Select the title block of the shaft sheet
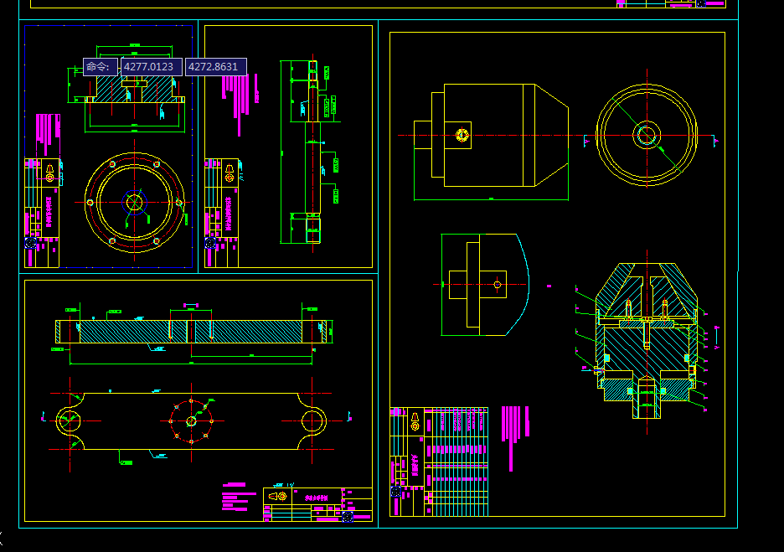Viewport: 784px width, 552px height. click(x=221, y=213)
